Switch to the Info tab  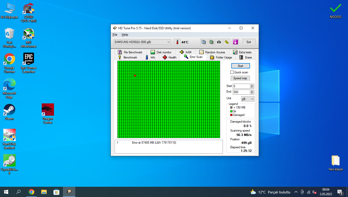click(150, 57)
